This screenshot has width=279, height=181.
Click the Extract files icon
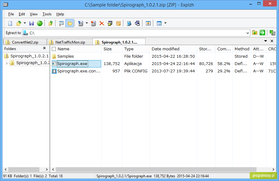point(80,23)
